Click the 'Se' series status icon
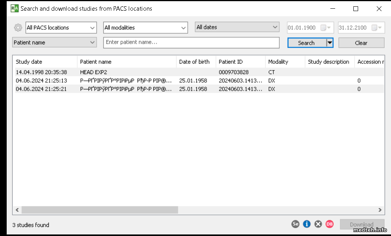This screenshot has height=236, width=391. pos(295,224)
